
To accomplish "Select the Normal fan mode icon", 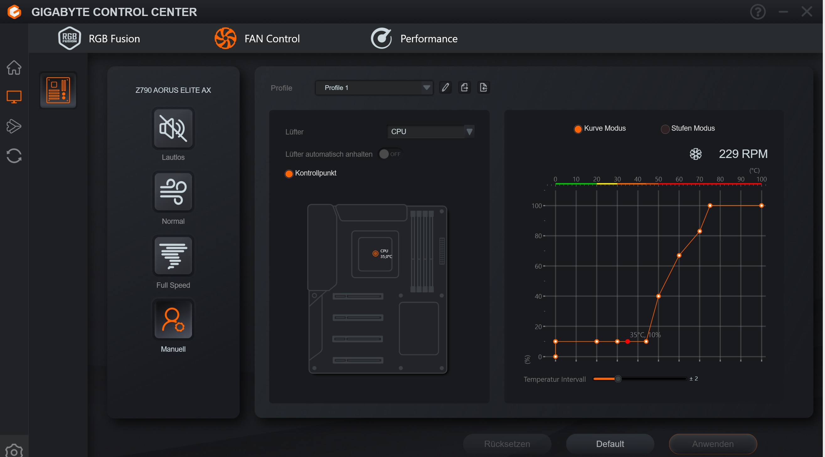I will tap(173, 192).
